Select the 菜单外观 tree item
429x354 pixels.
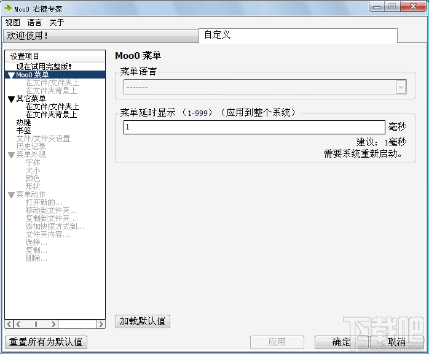coord(31,155)
